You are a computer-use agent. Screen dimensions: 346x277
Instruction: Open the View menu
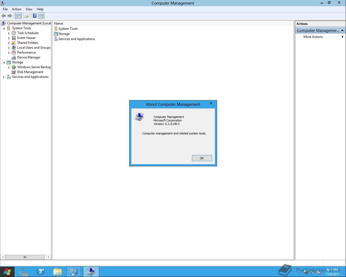coord(29,9)
